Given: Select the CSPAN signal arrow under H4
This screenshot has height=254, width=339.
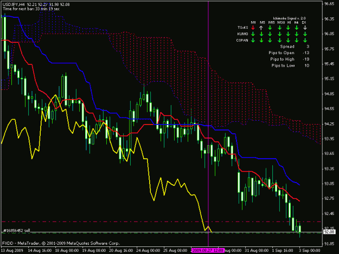Looking at the screenshot, I should pos(297,41).
